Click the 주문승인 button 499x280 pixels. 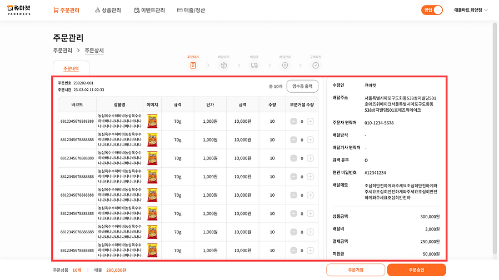pyautogui.click(x=417, y=270)
